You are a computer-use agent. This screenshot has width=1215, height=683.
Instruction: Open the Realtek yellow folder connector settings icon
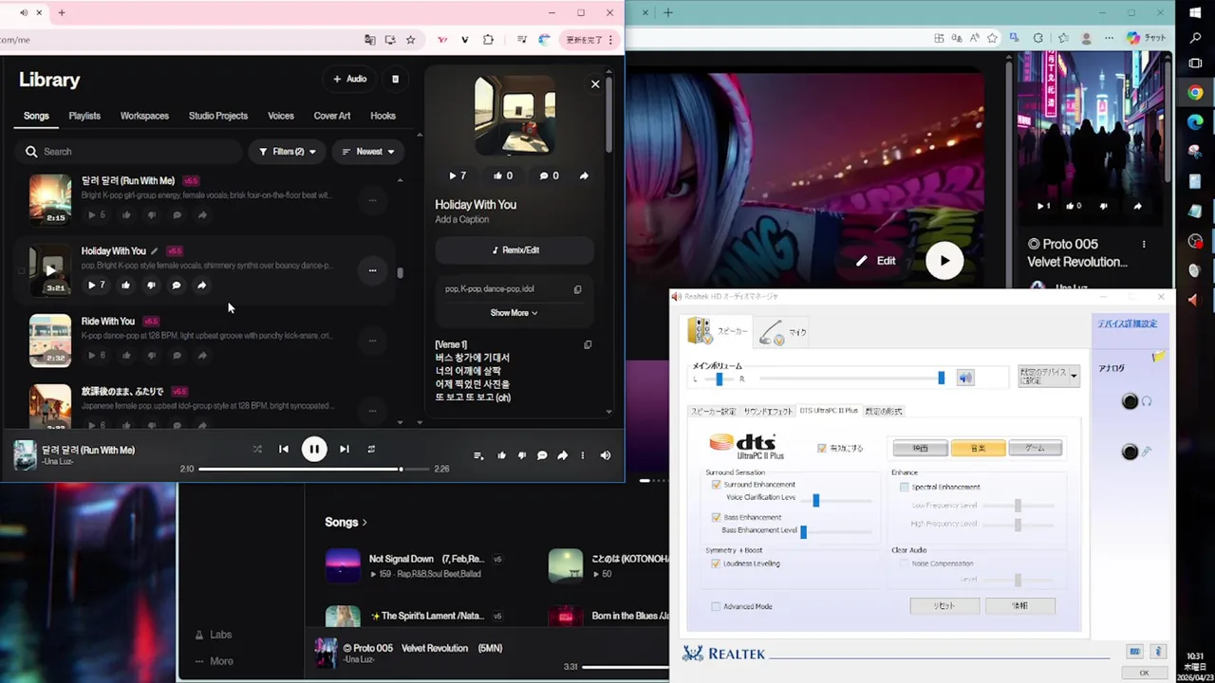pyautogui.click(x=1159, y=357)
